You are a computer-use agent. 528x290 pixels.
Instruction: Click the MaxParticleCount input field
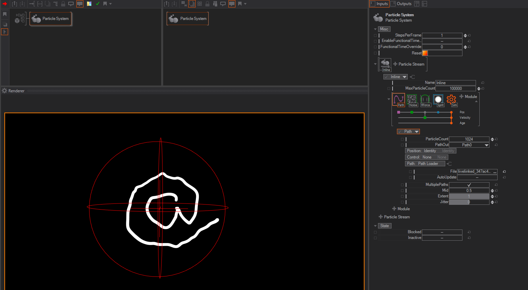point(455,89)
